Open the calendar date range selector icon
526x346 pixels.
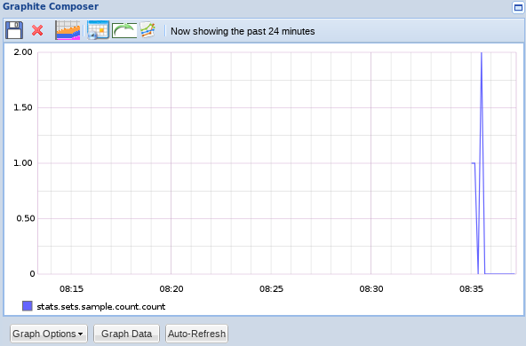point(98,30)
